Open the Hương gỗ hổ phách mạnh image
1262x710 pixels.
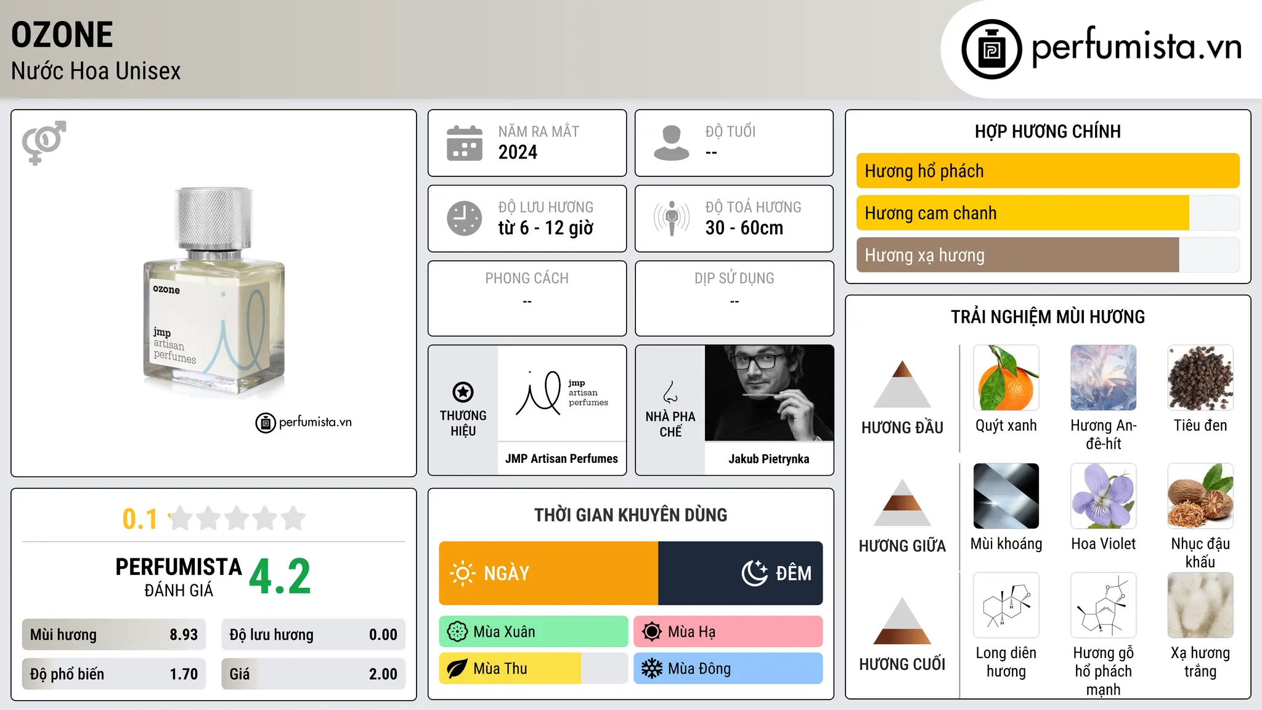pyautogui.click(x=1104, y=605)
